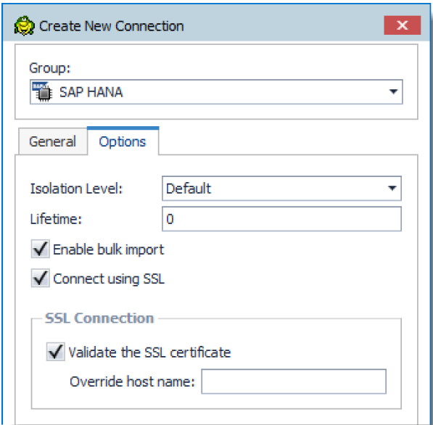Close the Create New Connection dialog
433x425 pixels.
tap(402, 25)
